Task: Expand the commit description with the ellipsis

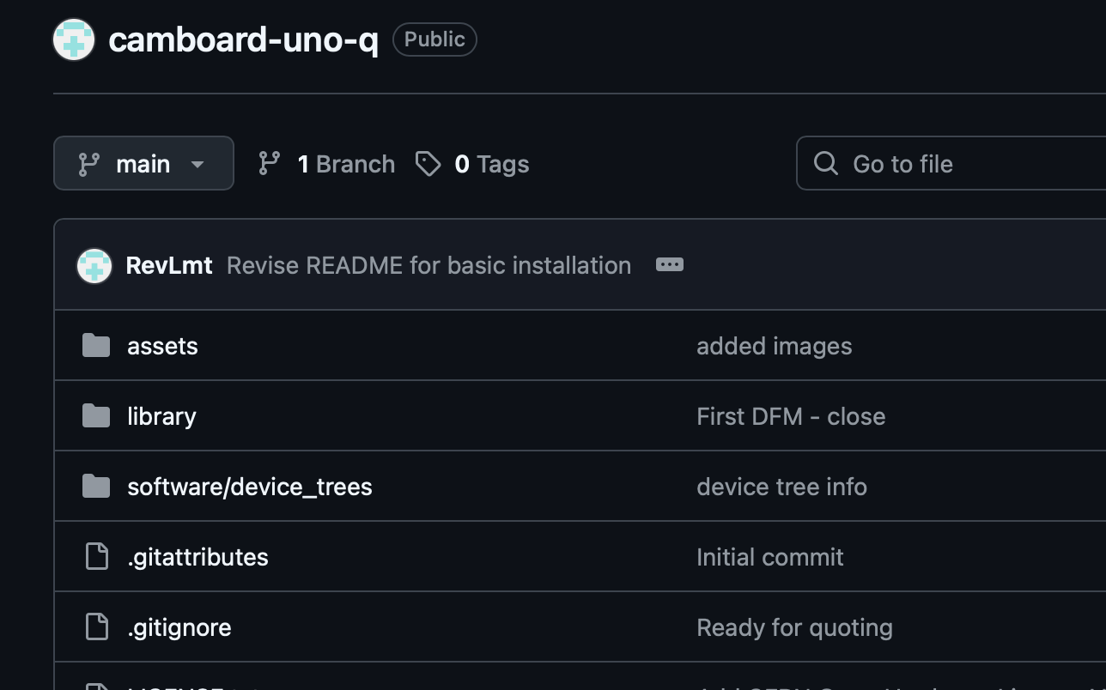Action: coord(669,264)
